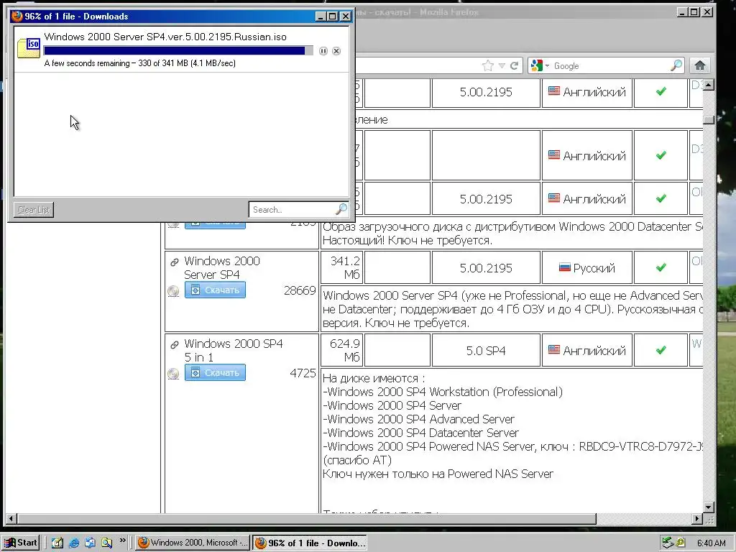Click the vertical scrollbar thumb
736x552 pixels.
tap(709, 120)
